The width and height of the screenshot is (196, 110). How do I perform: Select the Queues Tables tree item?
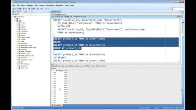(25, 37)
